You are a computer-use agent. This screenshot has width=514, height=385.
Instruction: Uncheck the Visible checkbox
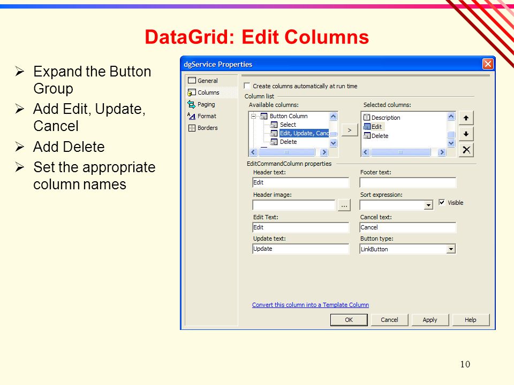pyautogui.click(x=442, y=202)
